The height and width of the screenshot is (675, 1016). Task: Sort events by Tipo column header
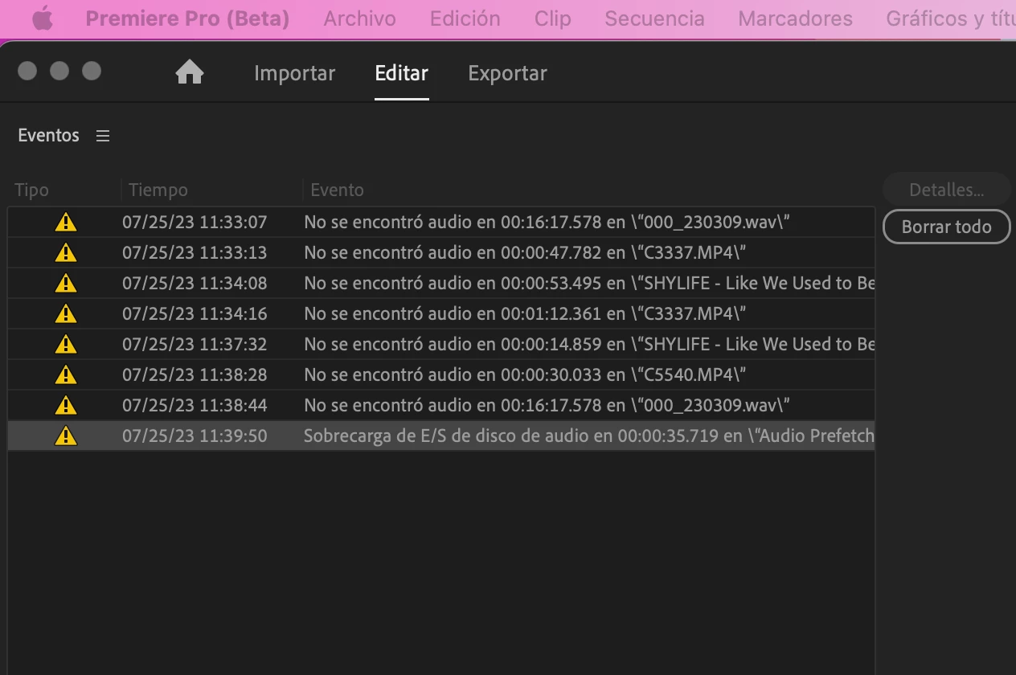pos(32,190)
